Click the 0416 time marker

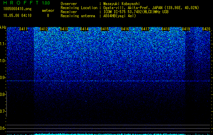(125, 29)
